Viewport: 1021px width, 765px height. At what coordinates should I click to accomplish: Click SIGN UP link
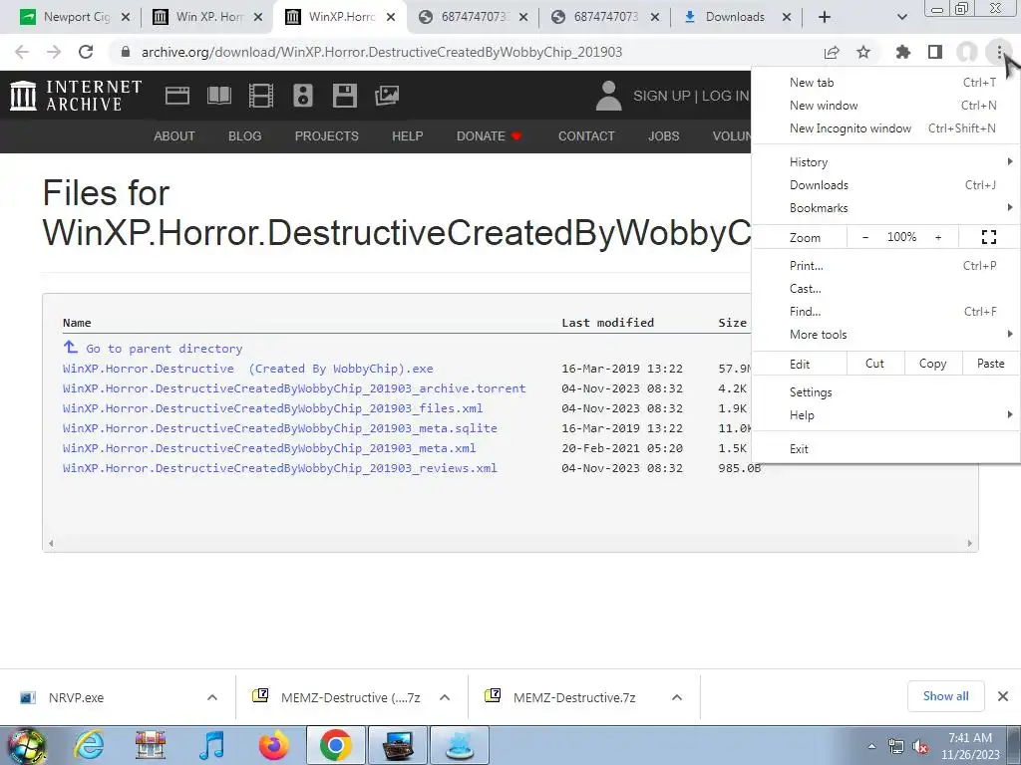(662, 96)
